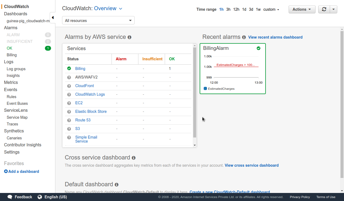Open info icon beside Default dashboard

point(116,185)
